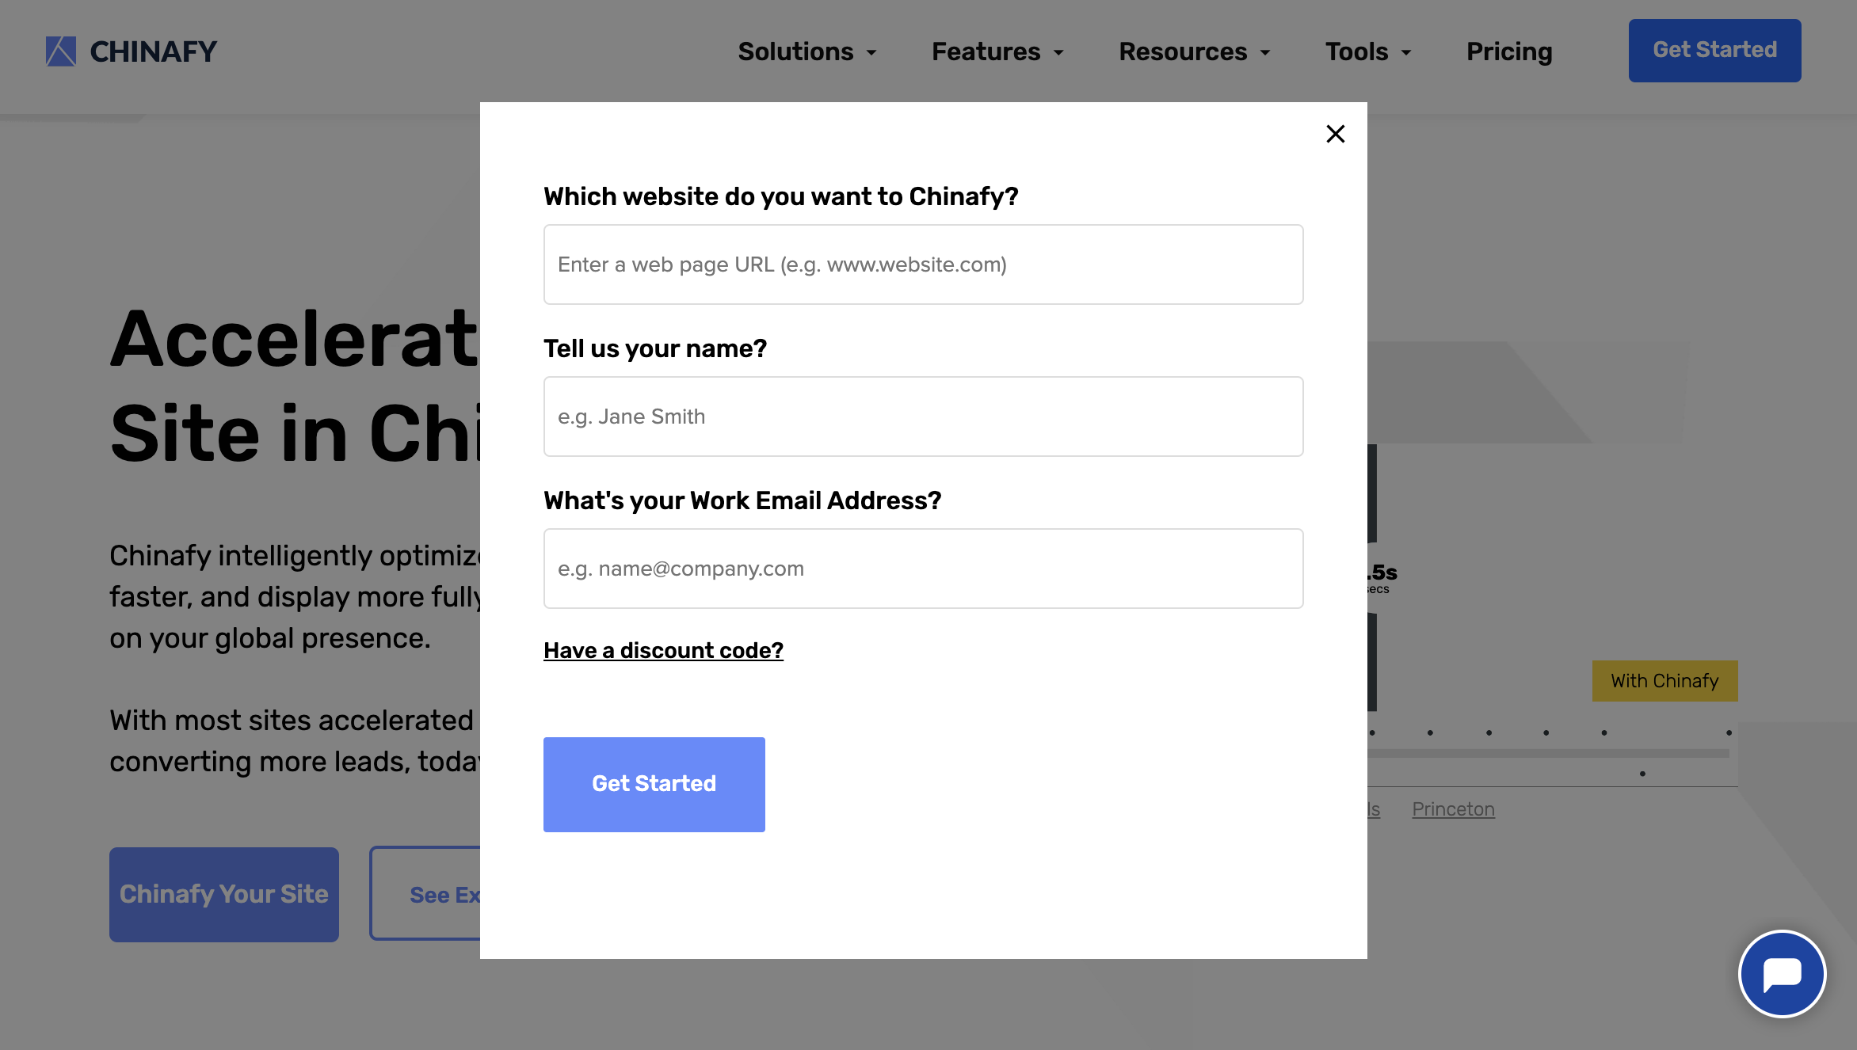Click the name field showing Jane Smith

923,417
